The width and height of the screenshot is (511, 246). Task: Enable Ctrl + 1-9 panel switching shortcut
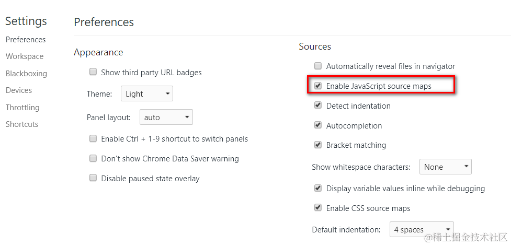[93, 139]
